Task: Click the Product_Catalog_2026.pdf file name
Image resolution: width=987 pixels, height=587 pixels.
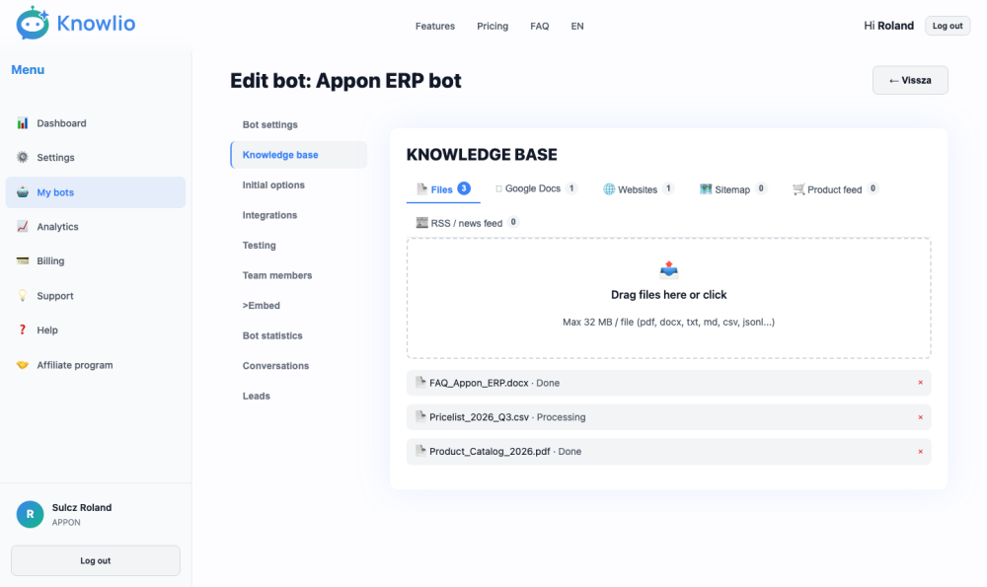Action: tap(490, 451)
